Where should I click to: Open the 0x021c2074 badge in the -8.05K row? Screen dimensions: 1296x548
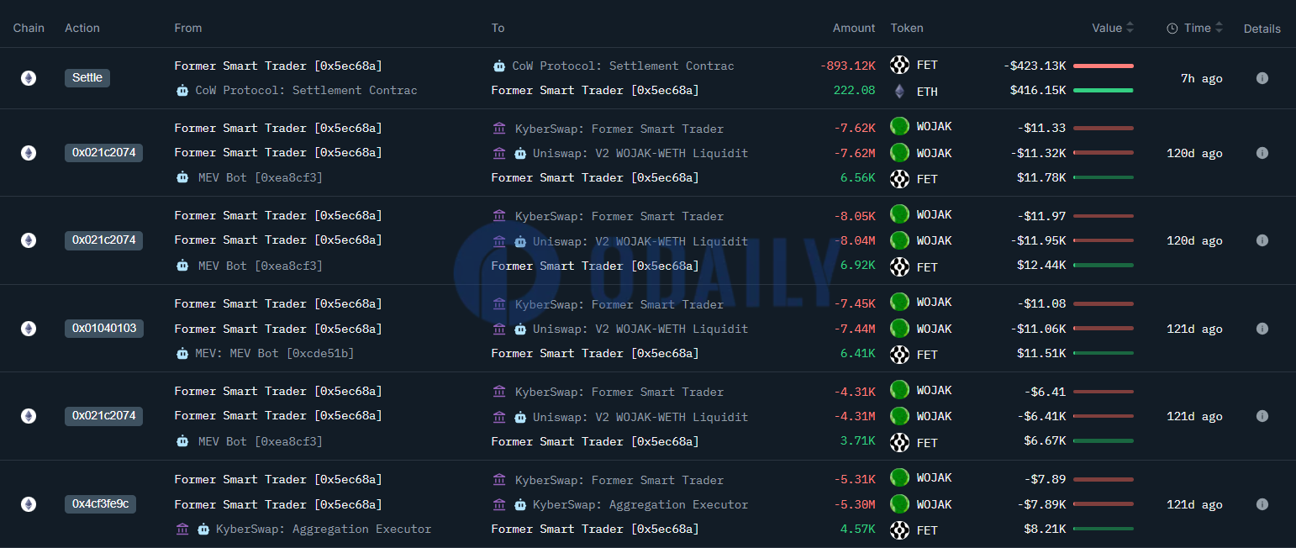[x=104, y=240]
